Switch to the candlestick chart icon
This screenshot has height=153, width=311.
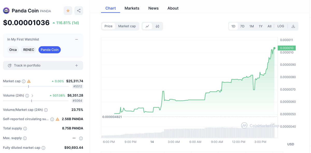point(157,26)
